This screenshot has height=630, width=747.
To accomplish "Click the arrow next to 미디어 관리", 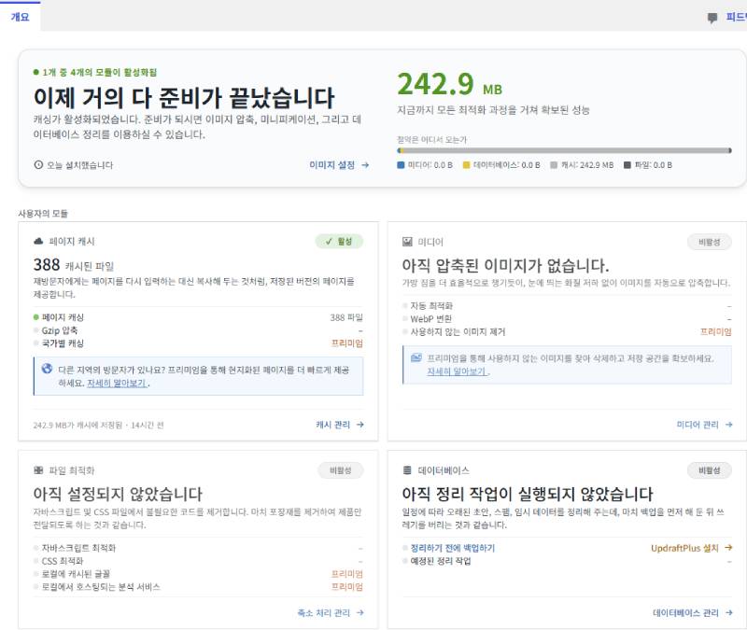I will 729,425.
